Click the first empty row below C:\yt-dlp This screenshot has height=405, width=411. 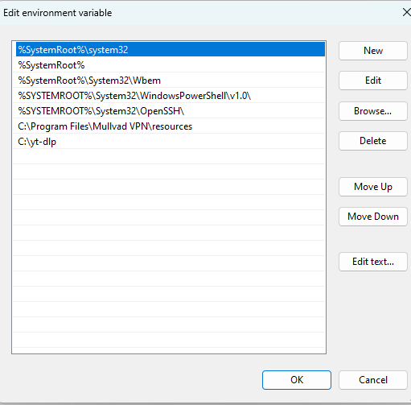tap(171, 157)
